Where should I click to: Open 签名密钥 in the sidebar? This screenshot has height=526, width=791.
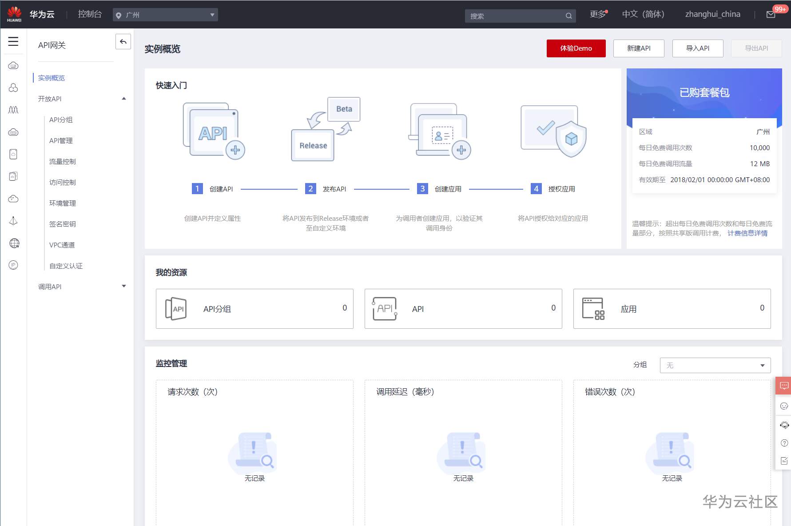[x=63, y=224]
